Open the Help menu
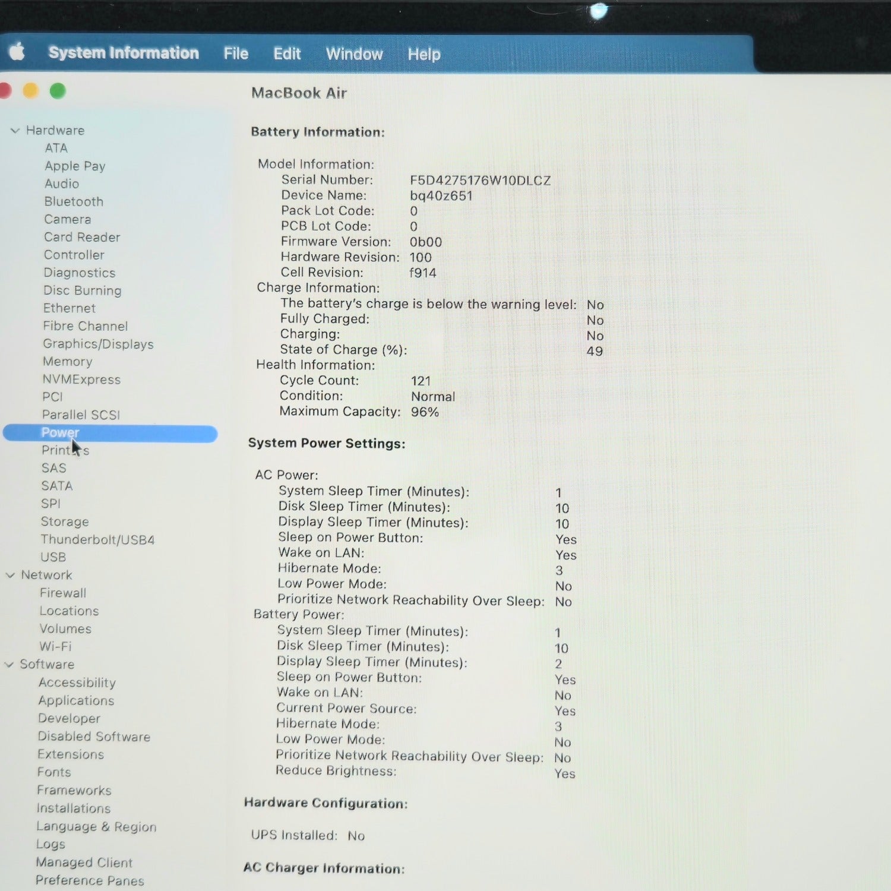The height and width of the screenshot is (891, 891). (x=424, y=55)
